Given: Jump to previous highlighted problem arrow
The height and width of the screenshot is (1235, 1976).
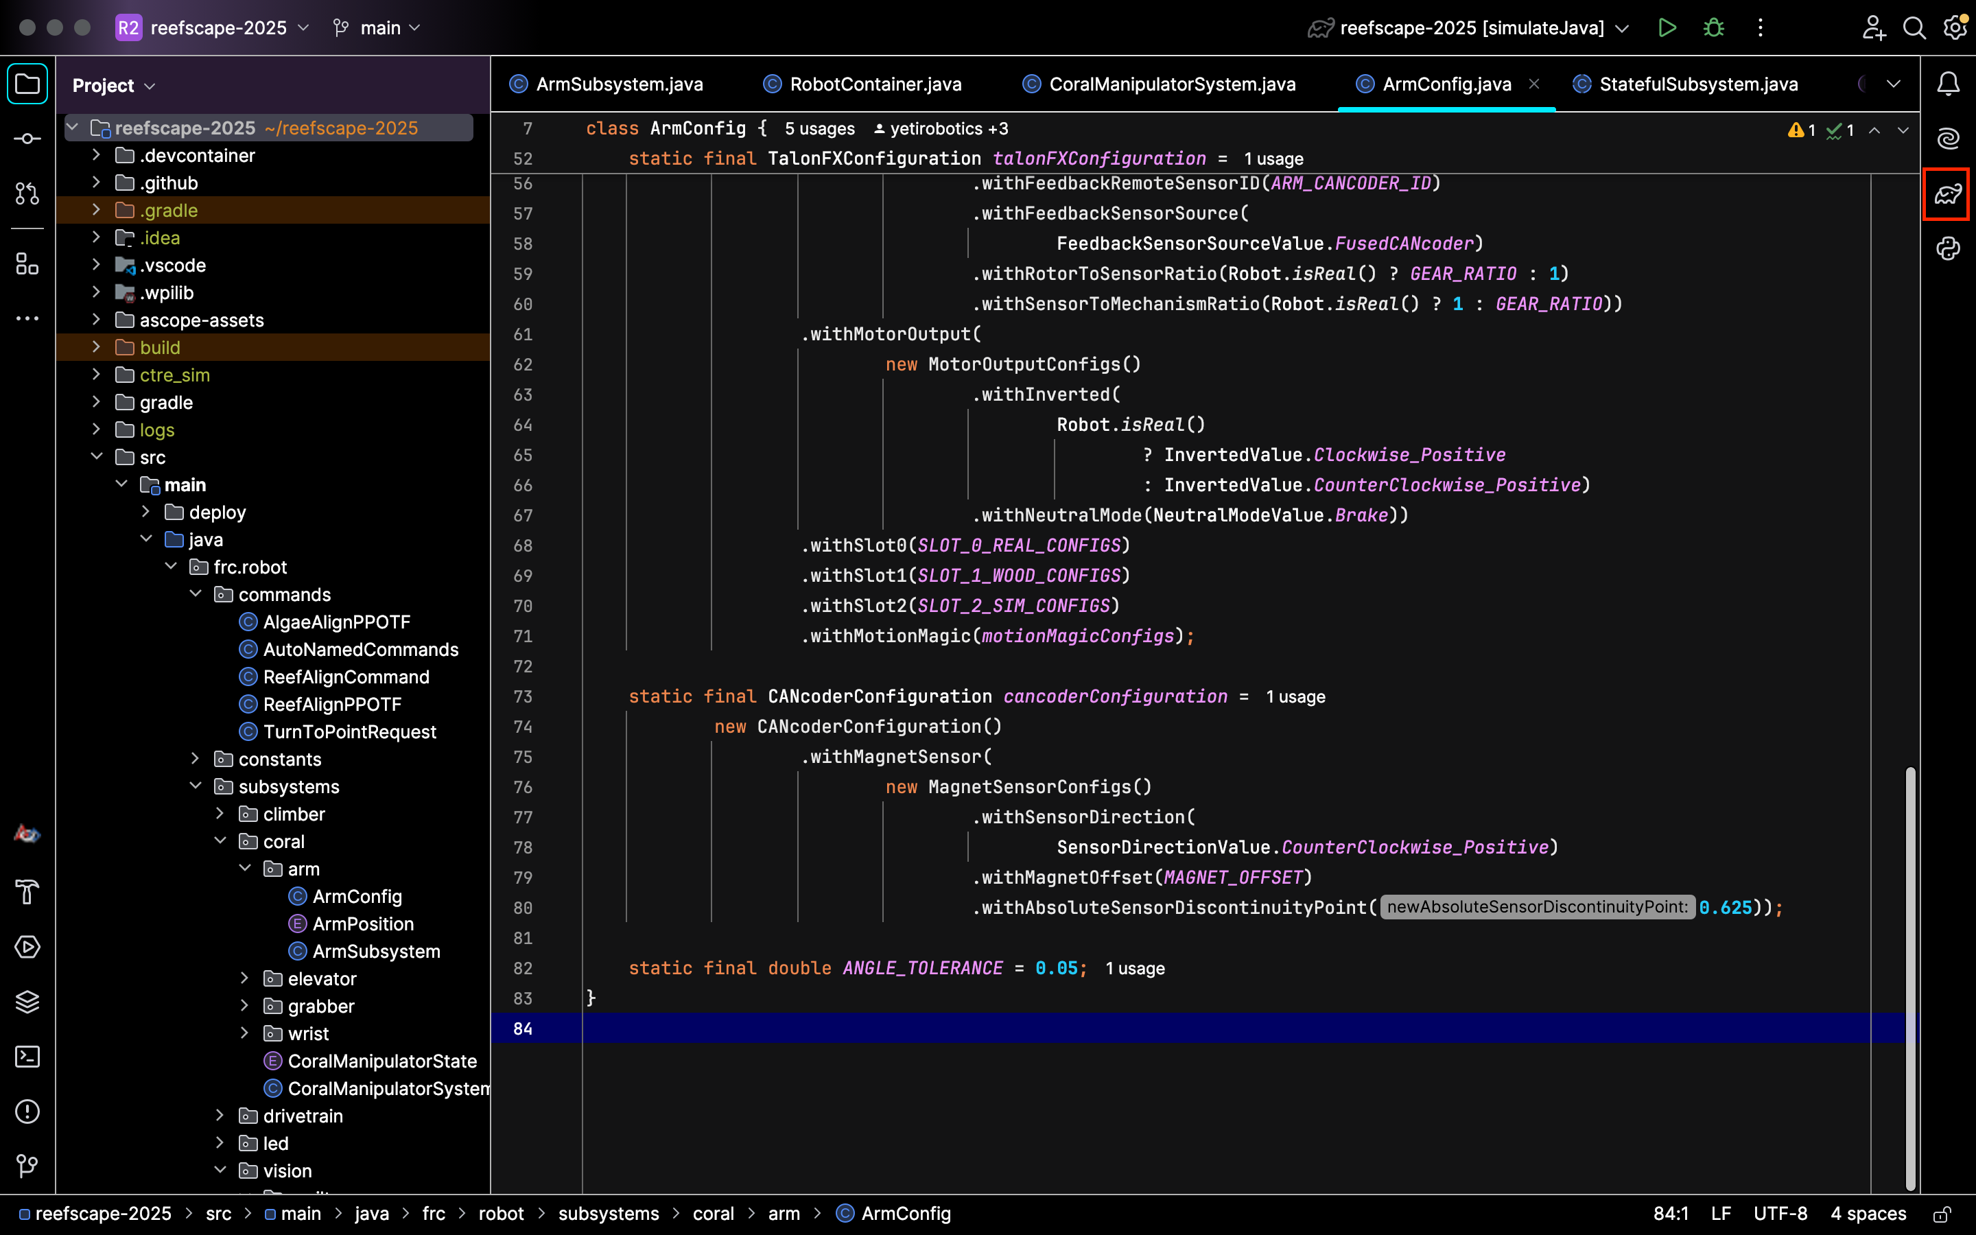Looking at the screenshot, I should [x=1874, y=130].
